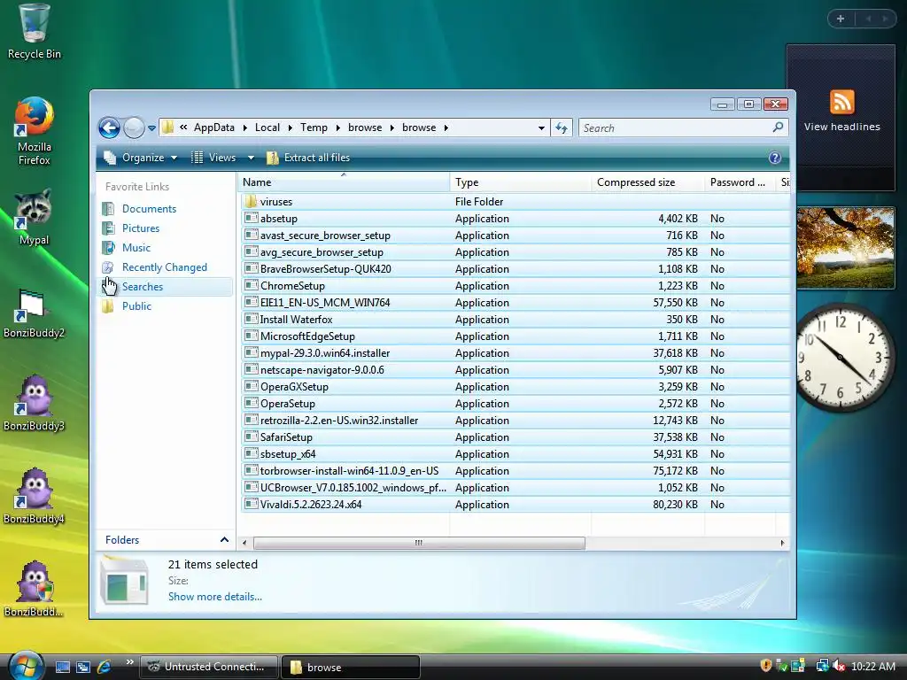Select the OperaGXSetup file

pos(515,386)
